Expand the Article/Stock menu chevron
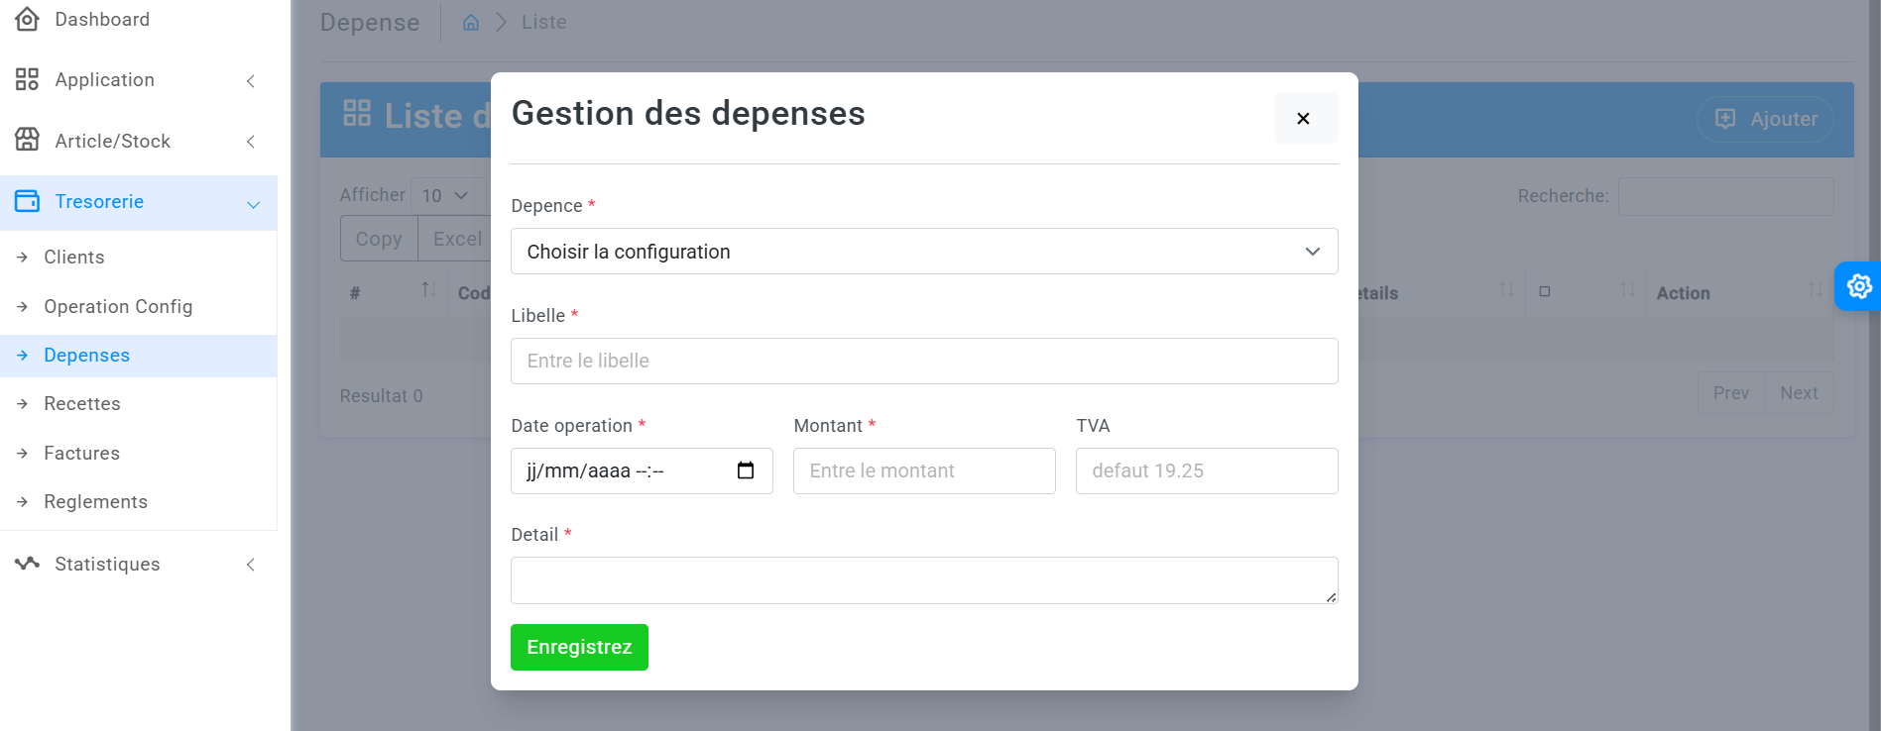The image size is (1881, 731). pyautogui.click(x=251, y=142)
